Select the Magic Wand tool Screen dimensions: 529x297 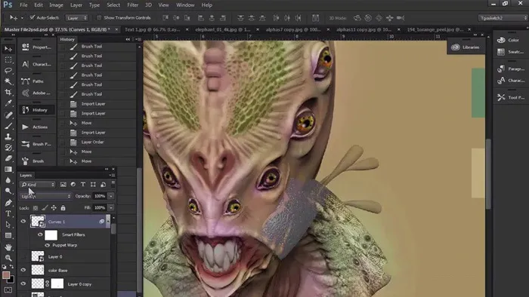click(8, 81)
